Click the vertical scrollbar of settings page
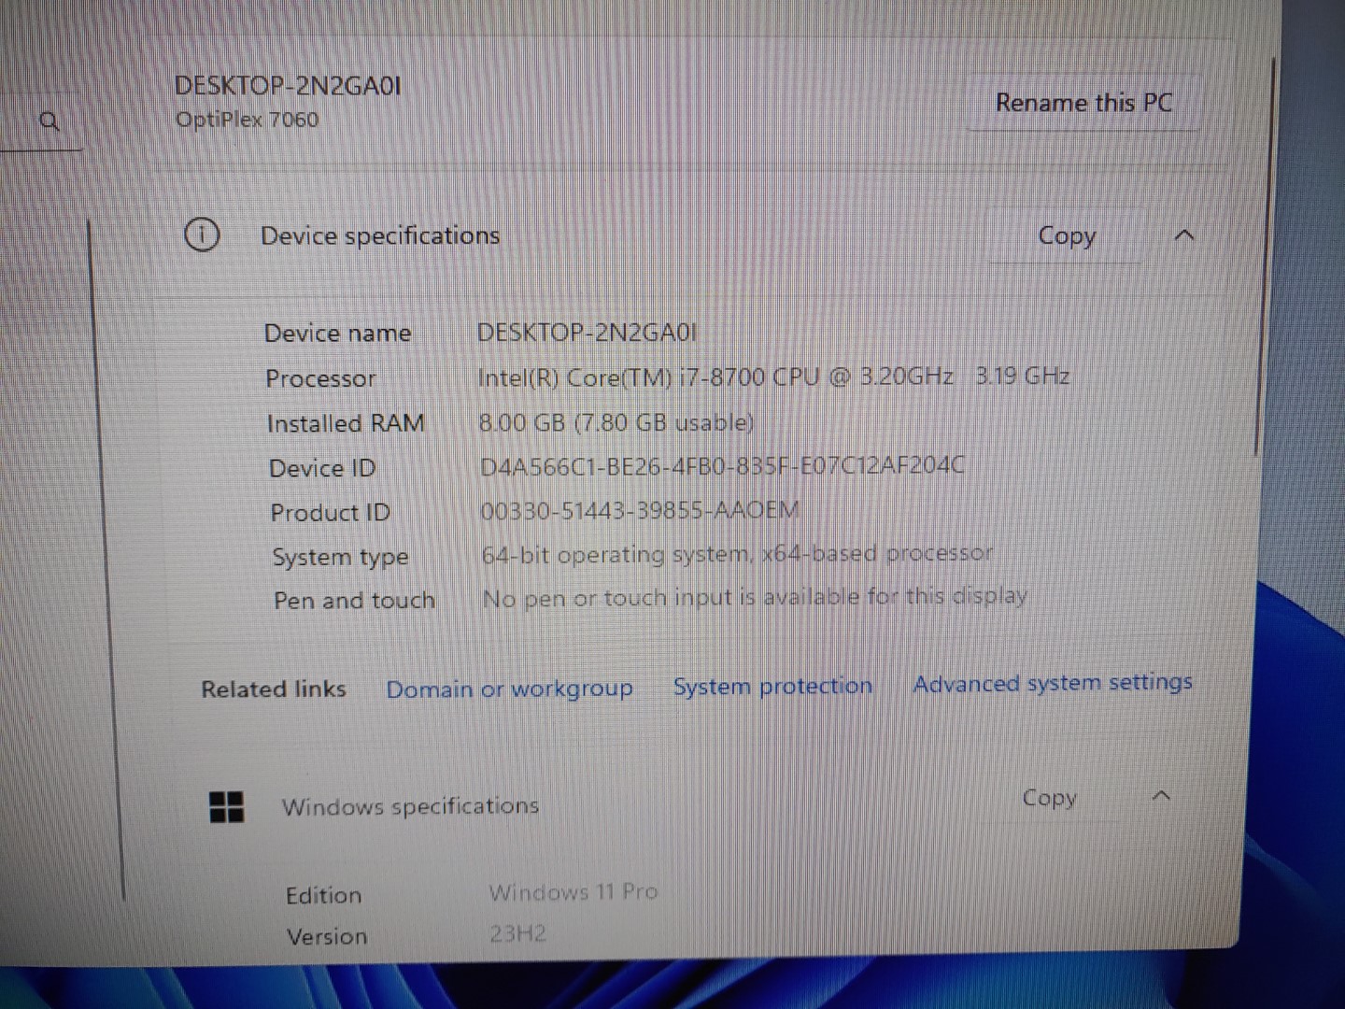Image resolution: width=1345 pixels, height=1009 pixels. 1267,257
